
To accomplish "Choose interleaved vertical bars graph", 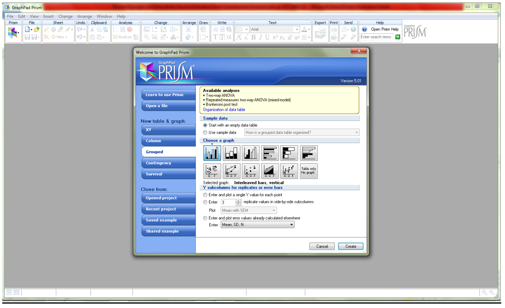I will (212, 153).
